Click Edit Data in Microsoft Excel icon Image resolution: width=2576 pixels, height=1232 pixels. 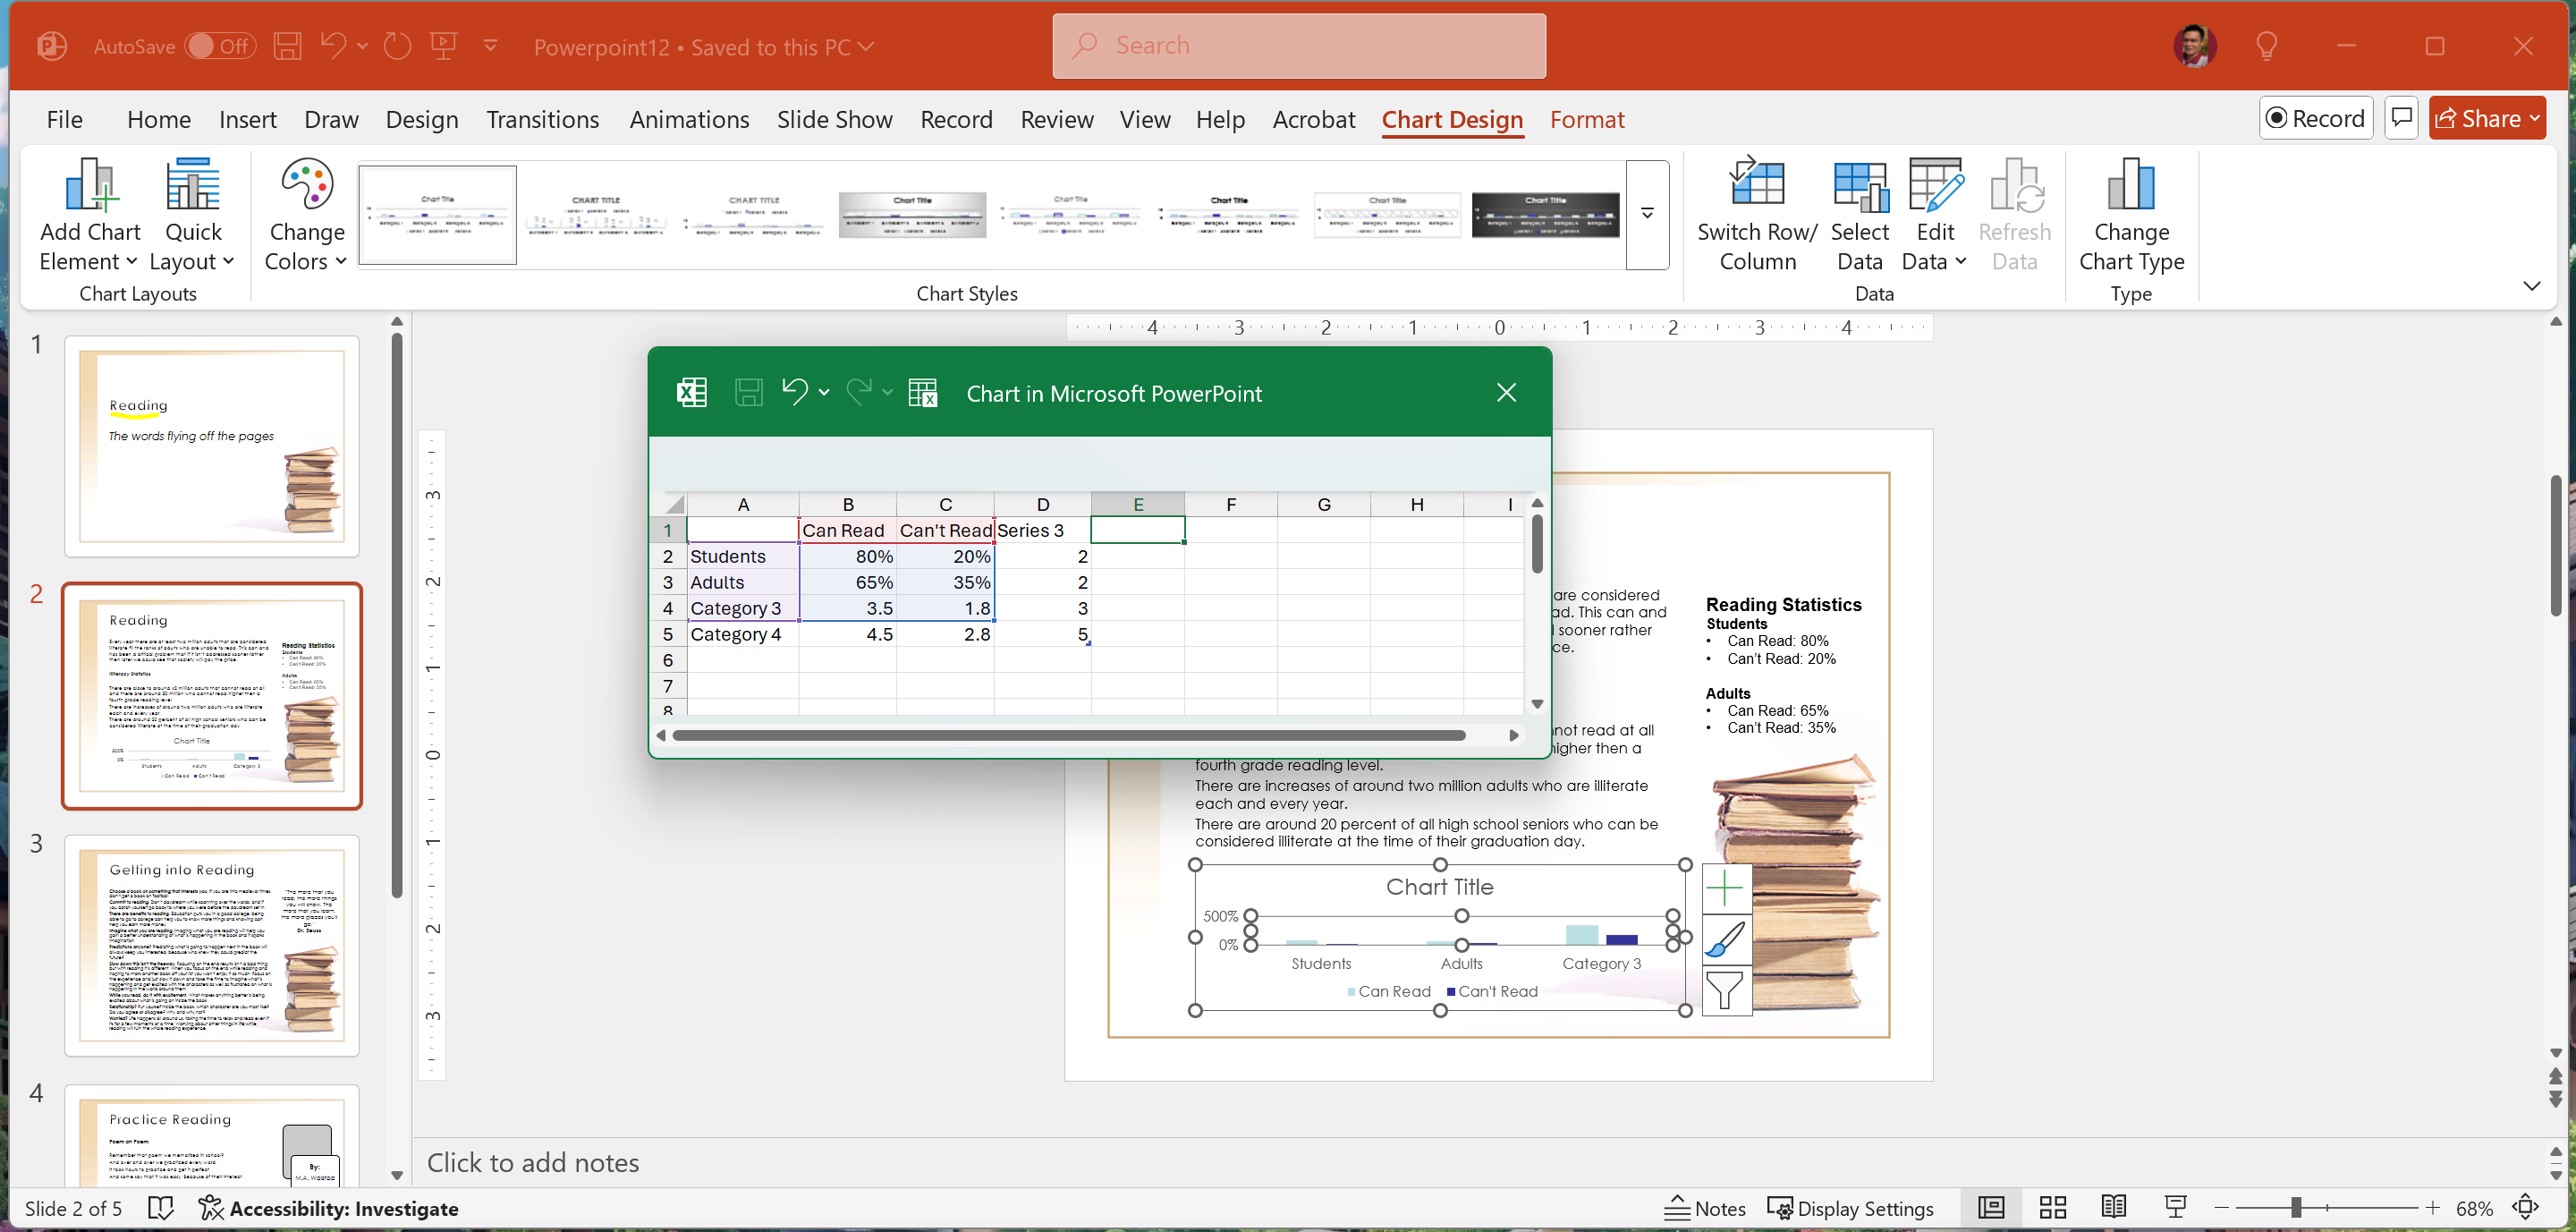[x=922, y=393]
